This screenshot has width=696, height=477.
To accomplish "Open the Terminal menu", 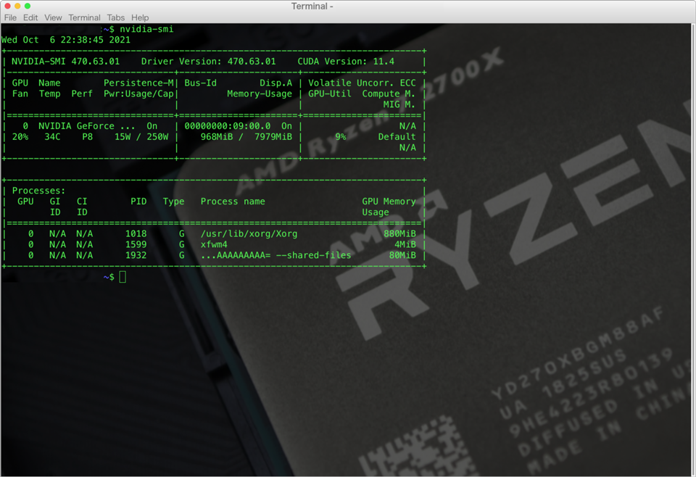I will pos(84,17).
